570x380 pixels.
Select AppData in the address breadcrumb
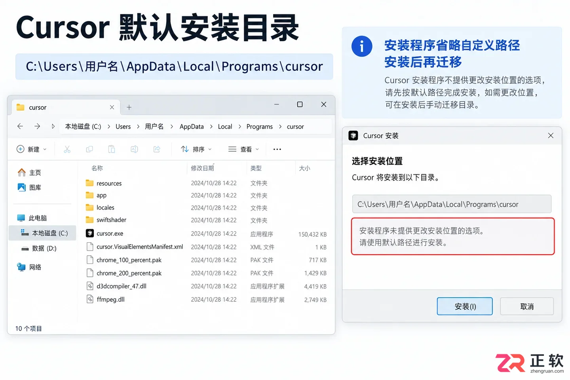click(192, 127)
